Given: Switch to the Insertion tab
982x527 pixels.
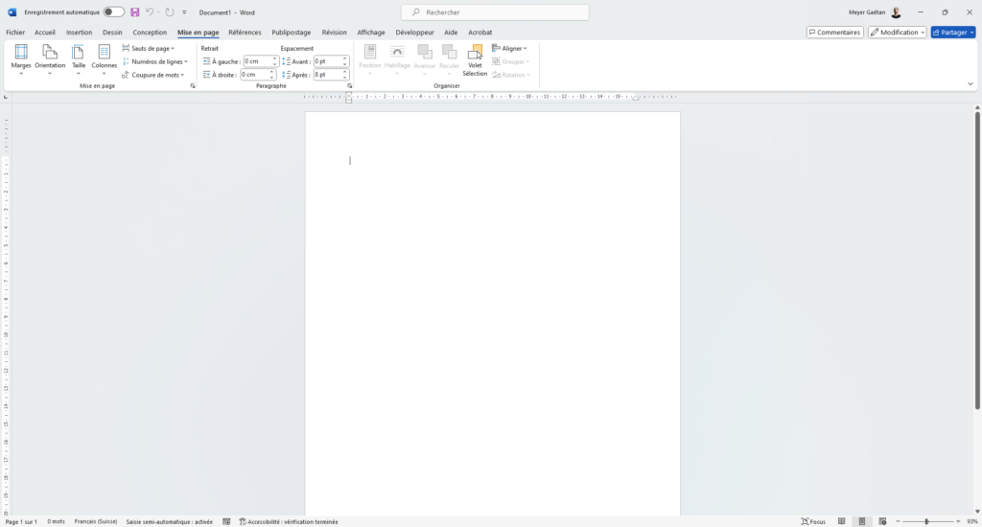Looking at the screenshot, I should pos(79,32).
